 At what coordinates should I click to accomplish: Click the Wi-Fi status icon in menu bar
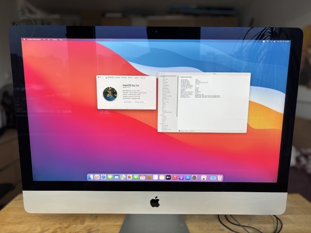(x=268, y=41)
